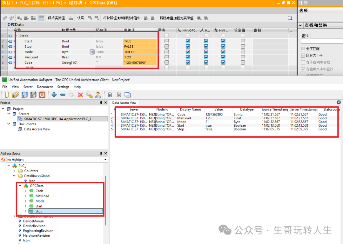Click Mode start value list icon

click(92, 52)
